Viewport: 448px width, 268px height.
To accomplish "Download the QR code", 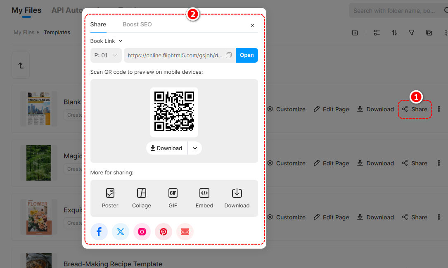I will (166, 148).
